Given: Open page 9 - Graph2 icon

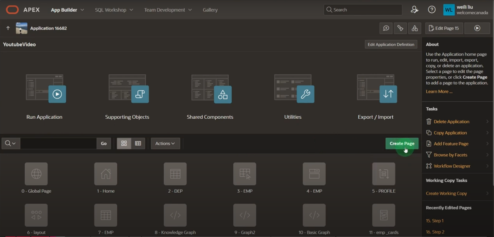Looking at the screenshot, I should coord(245,215).
